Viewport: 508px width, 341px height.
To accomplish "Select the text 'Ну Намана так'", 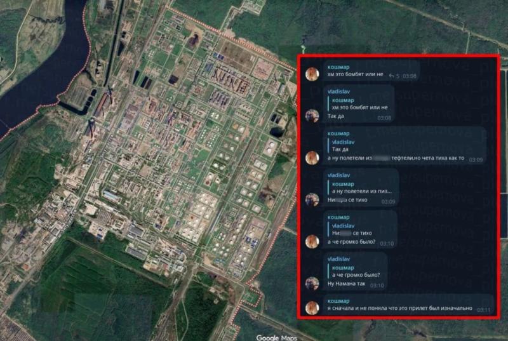I will (x=346, y=284).
